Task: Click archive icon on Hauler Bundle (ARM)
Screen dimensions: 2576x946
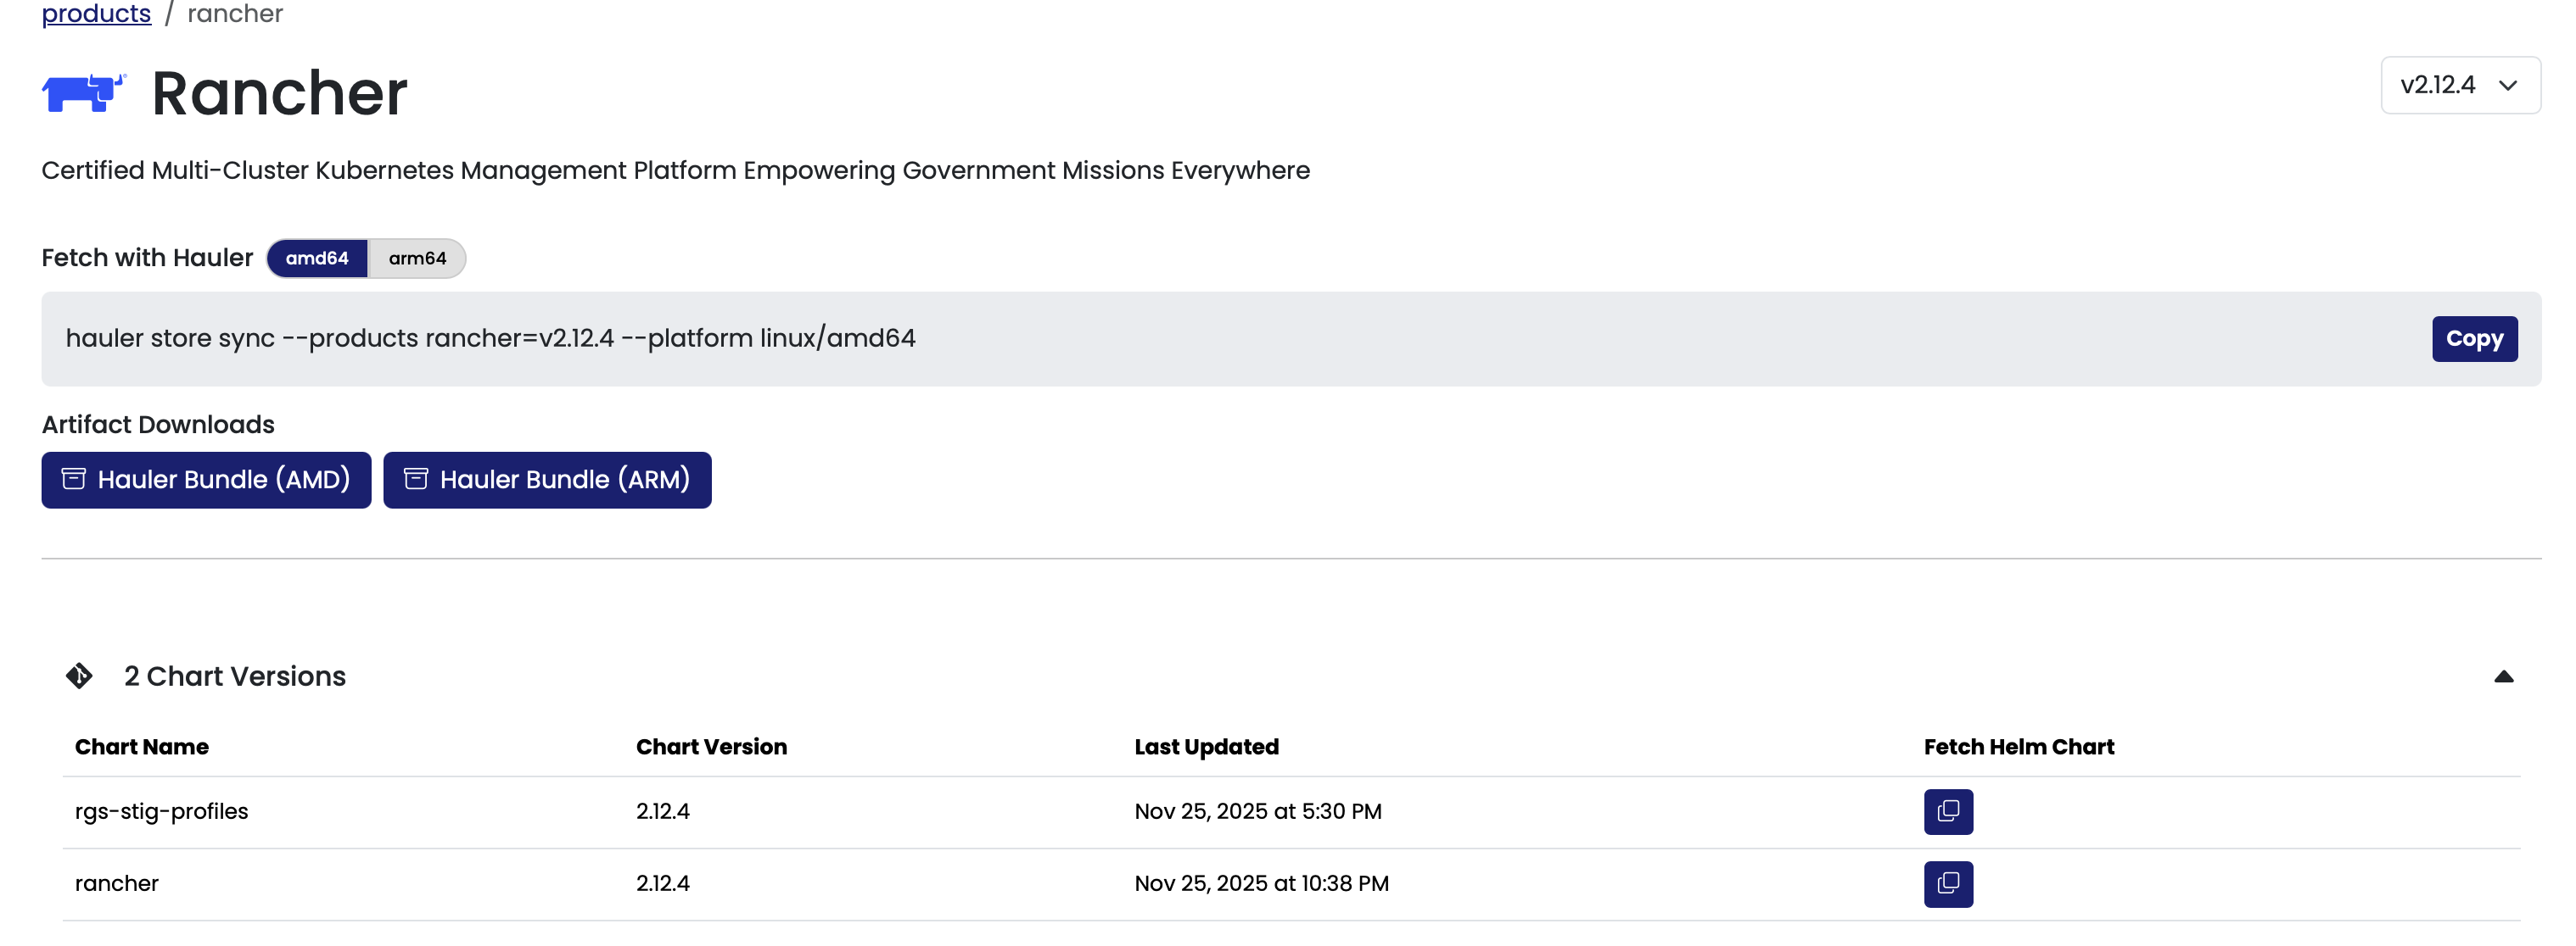Action: (416, 480)
